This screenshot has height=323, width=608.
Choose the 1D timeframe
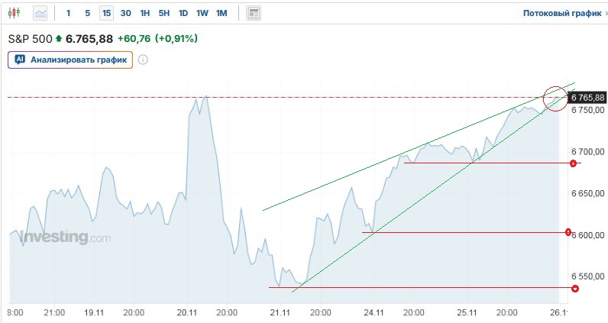[183, 13]
